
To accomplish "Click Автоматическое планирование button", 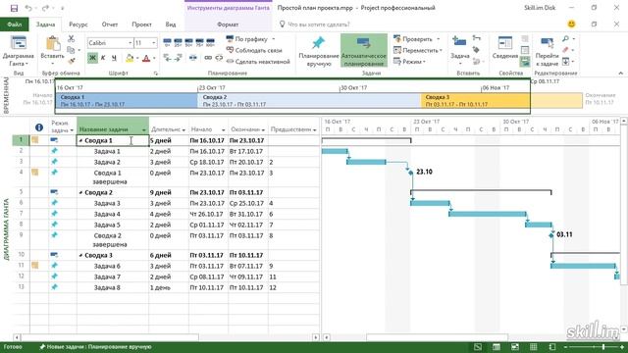I will tap(364, 50).
